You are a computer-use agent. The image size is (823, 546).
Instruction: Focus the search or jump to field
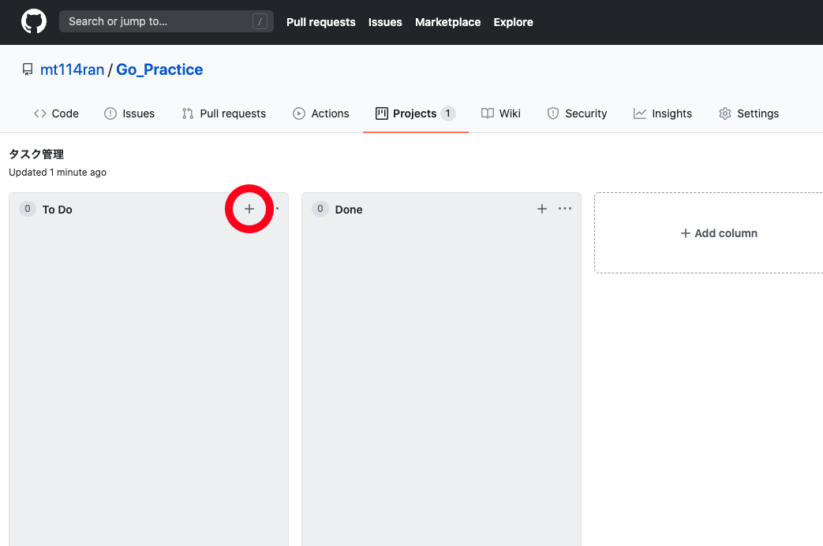pos(158,21)
